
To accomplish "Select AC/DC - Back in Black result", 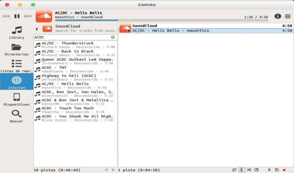I will (x=76, y=53).
